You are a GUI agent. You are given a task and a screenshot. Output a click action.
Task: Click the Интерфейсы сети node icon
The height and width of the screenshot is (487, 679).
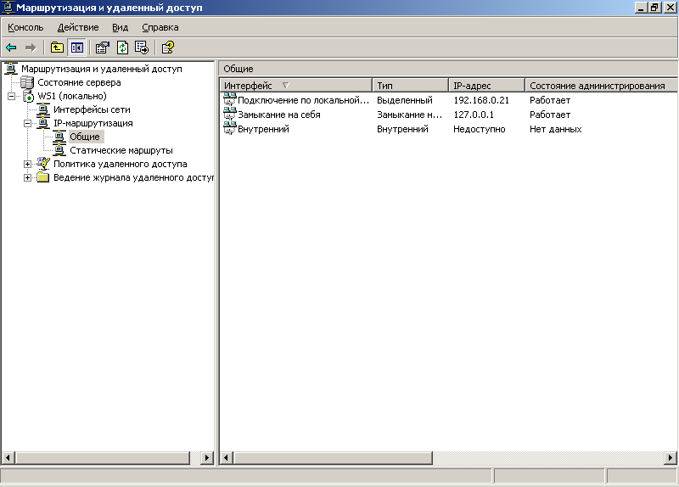(43, 109)
